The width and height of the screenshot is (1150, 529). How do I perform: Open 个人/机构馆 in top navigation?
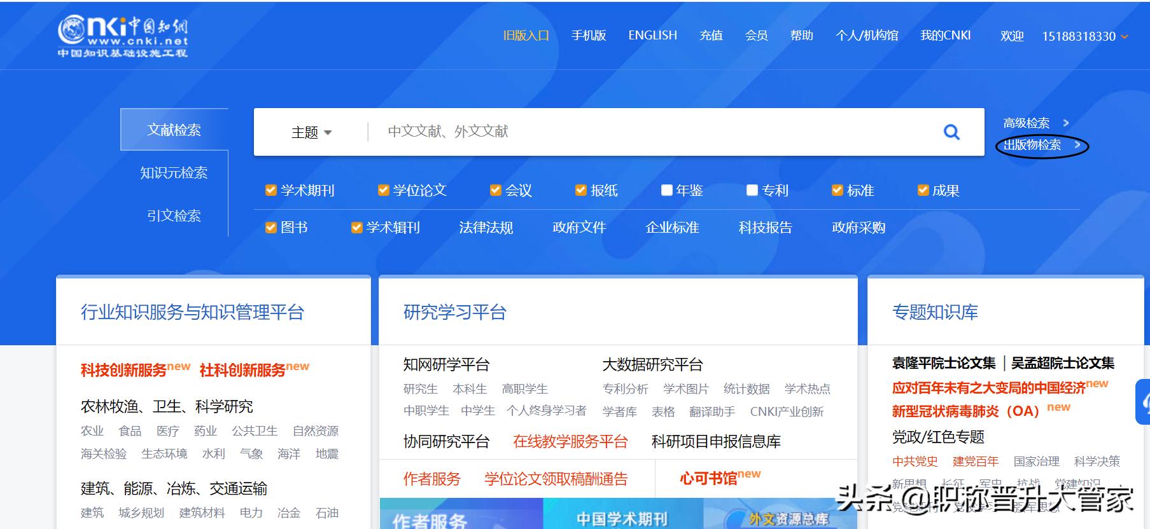coord(867,36)
